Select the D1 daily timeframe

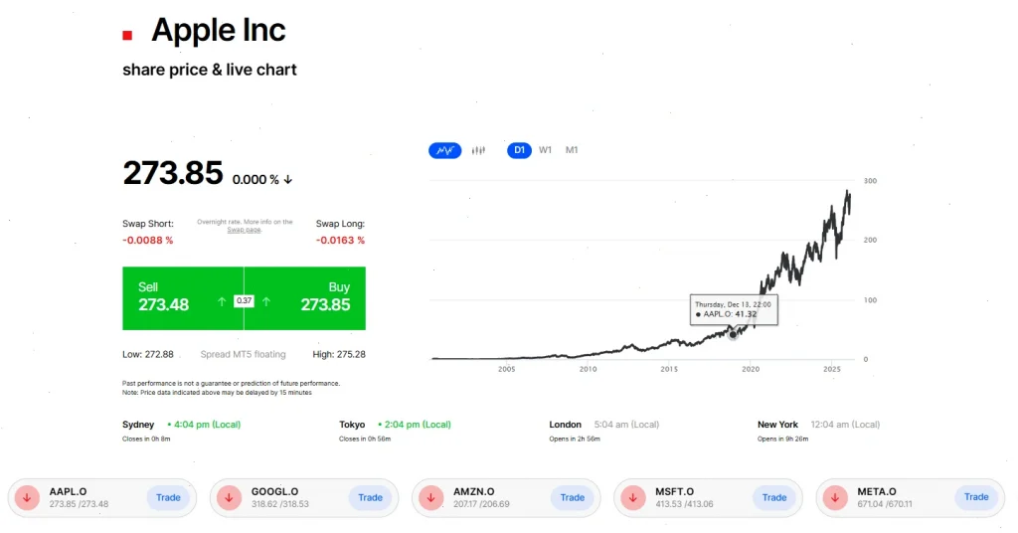coord(519,150)
